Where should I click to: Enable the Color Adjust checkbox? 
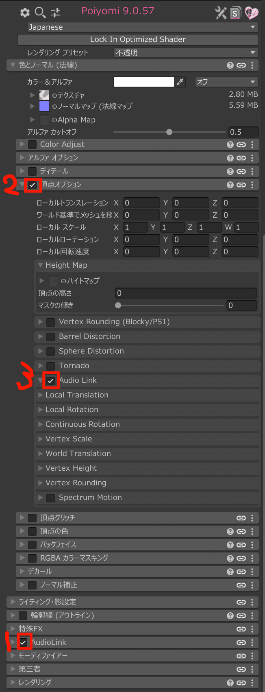[33, 144]
